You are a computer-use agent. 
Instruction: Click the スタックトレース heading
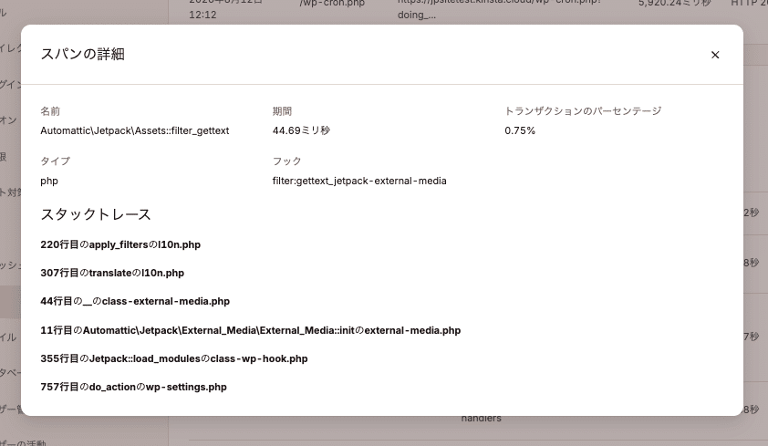tap(96, 214)
